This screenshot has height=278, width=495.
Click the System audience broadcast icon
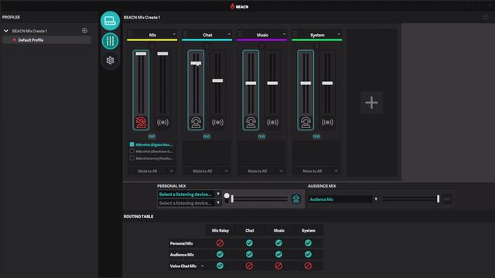[x=327, y=122]
